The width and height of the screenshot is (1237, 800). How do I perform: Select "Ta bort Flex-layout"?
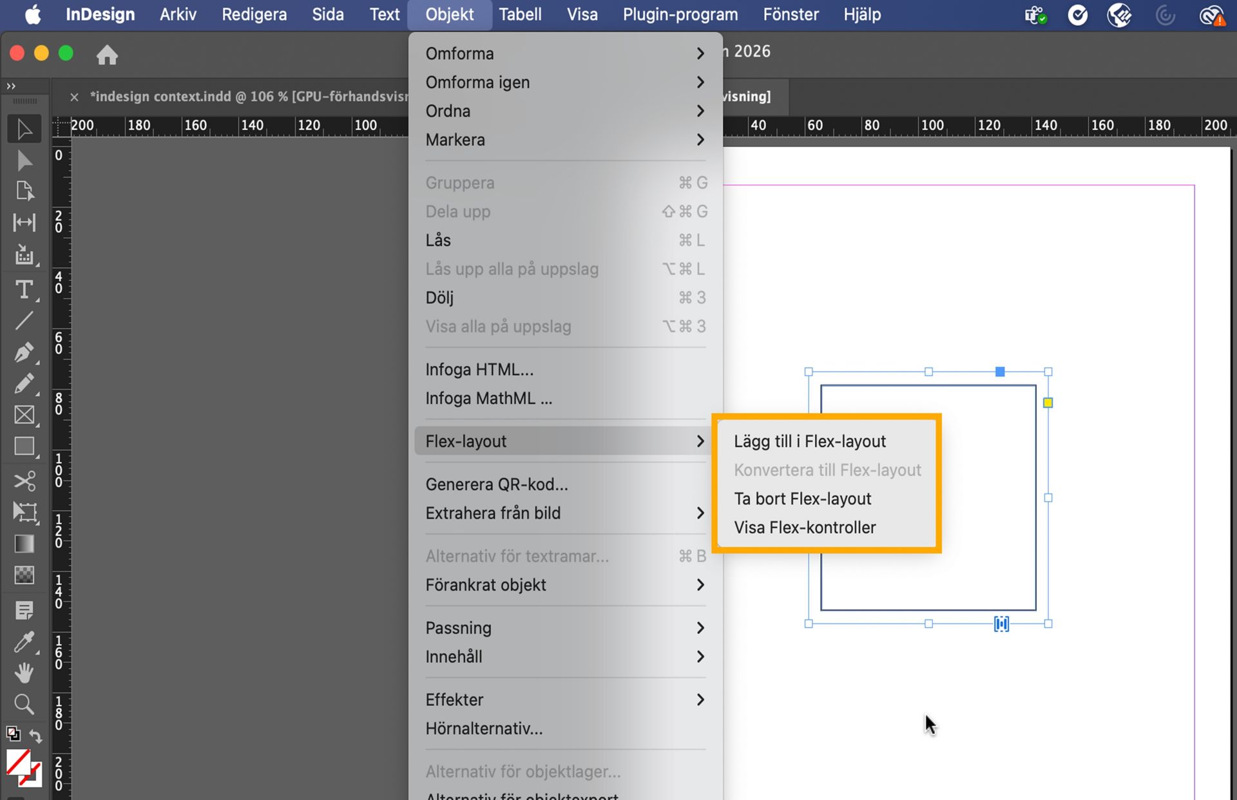(x=802, y=498)
